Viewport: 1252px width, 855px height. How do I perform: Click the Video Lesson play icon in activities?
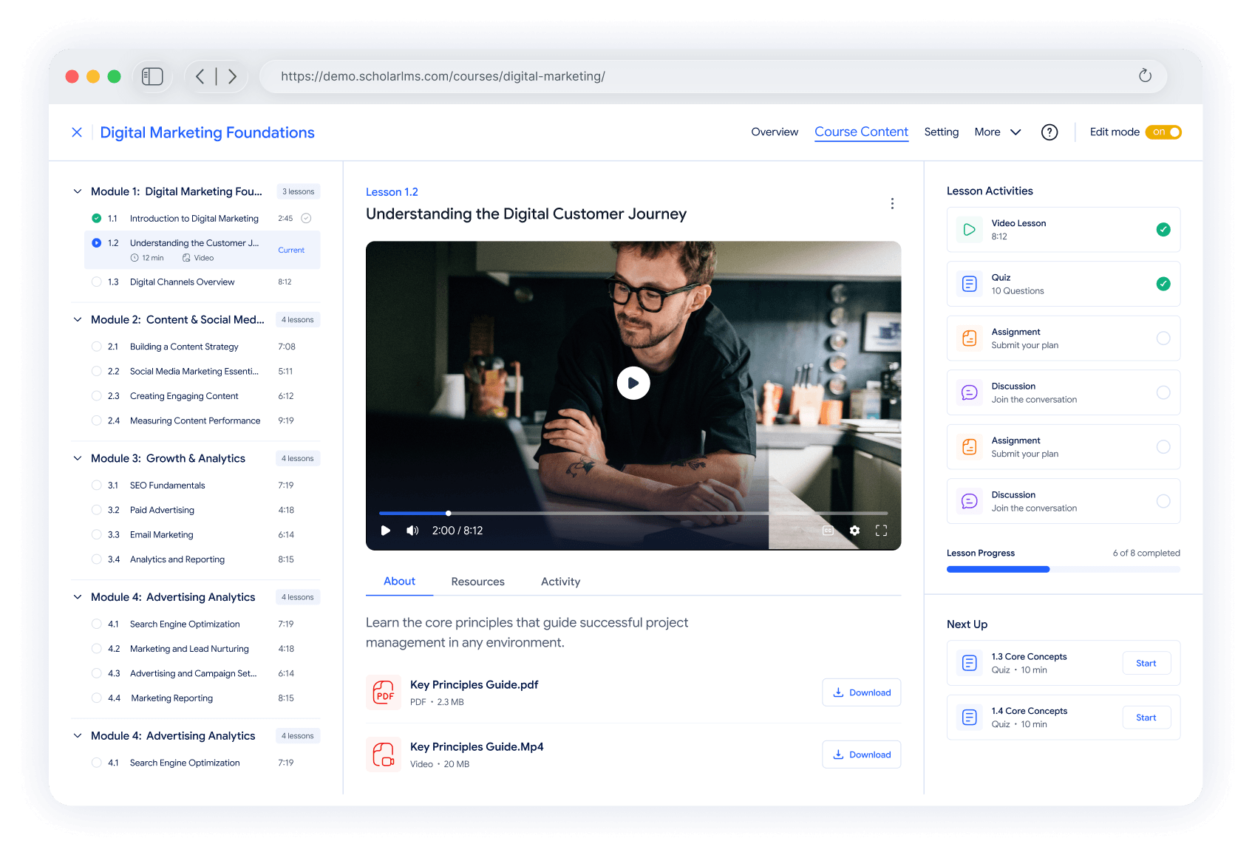point(970,230)
